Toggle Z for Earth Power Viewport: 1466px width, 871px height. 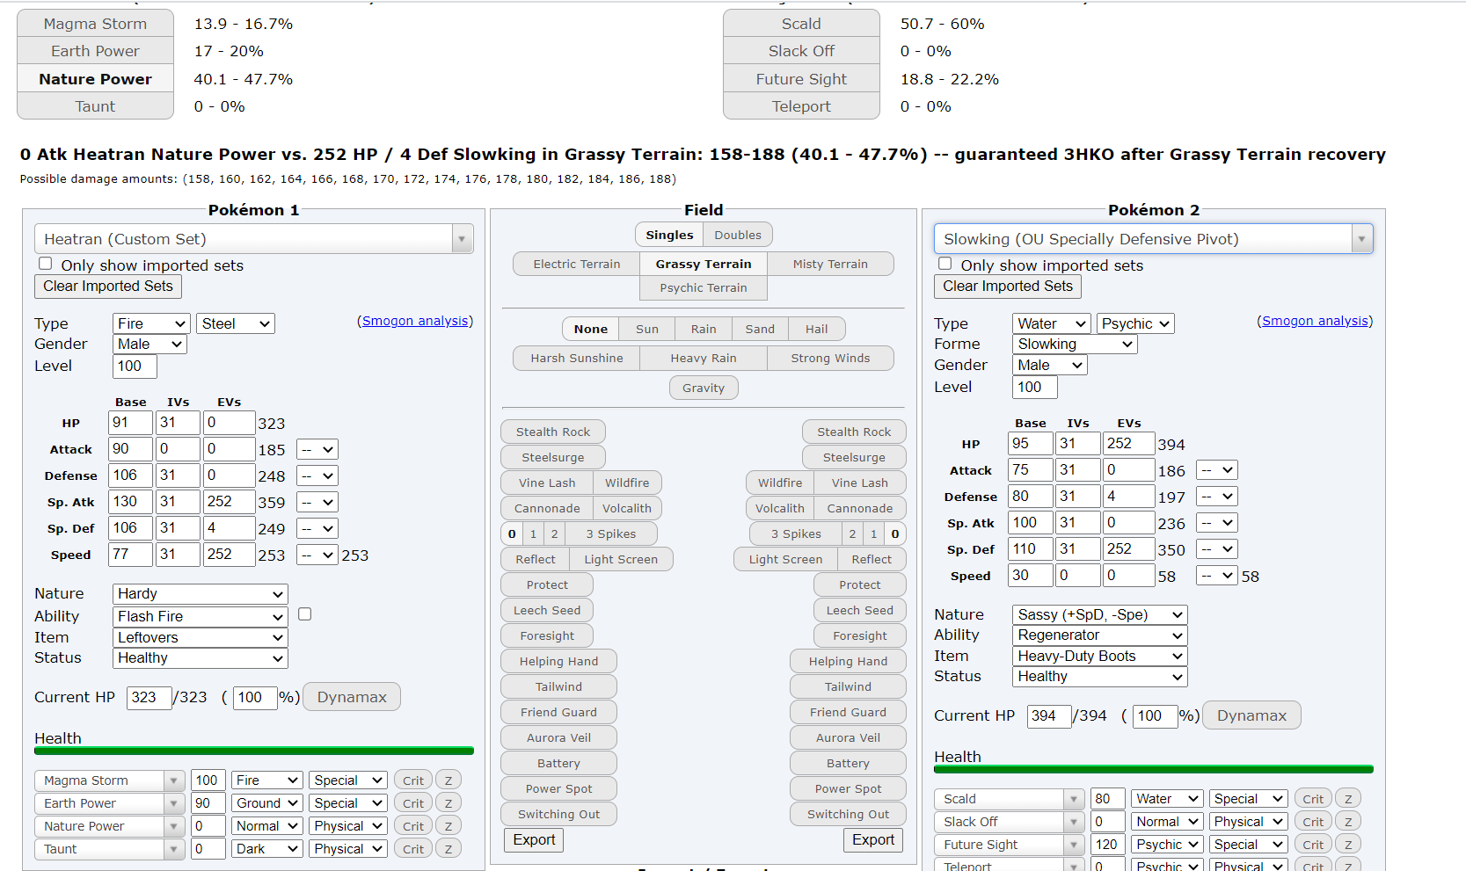449,803
